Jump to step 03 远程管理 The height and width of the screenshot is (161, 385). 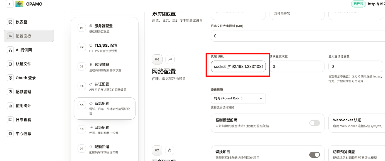pyautogui.click(x=105, y=67)
